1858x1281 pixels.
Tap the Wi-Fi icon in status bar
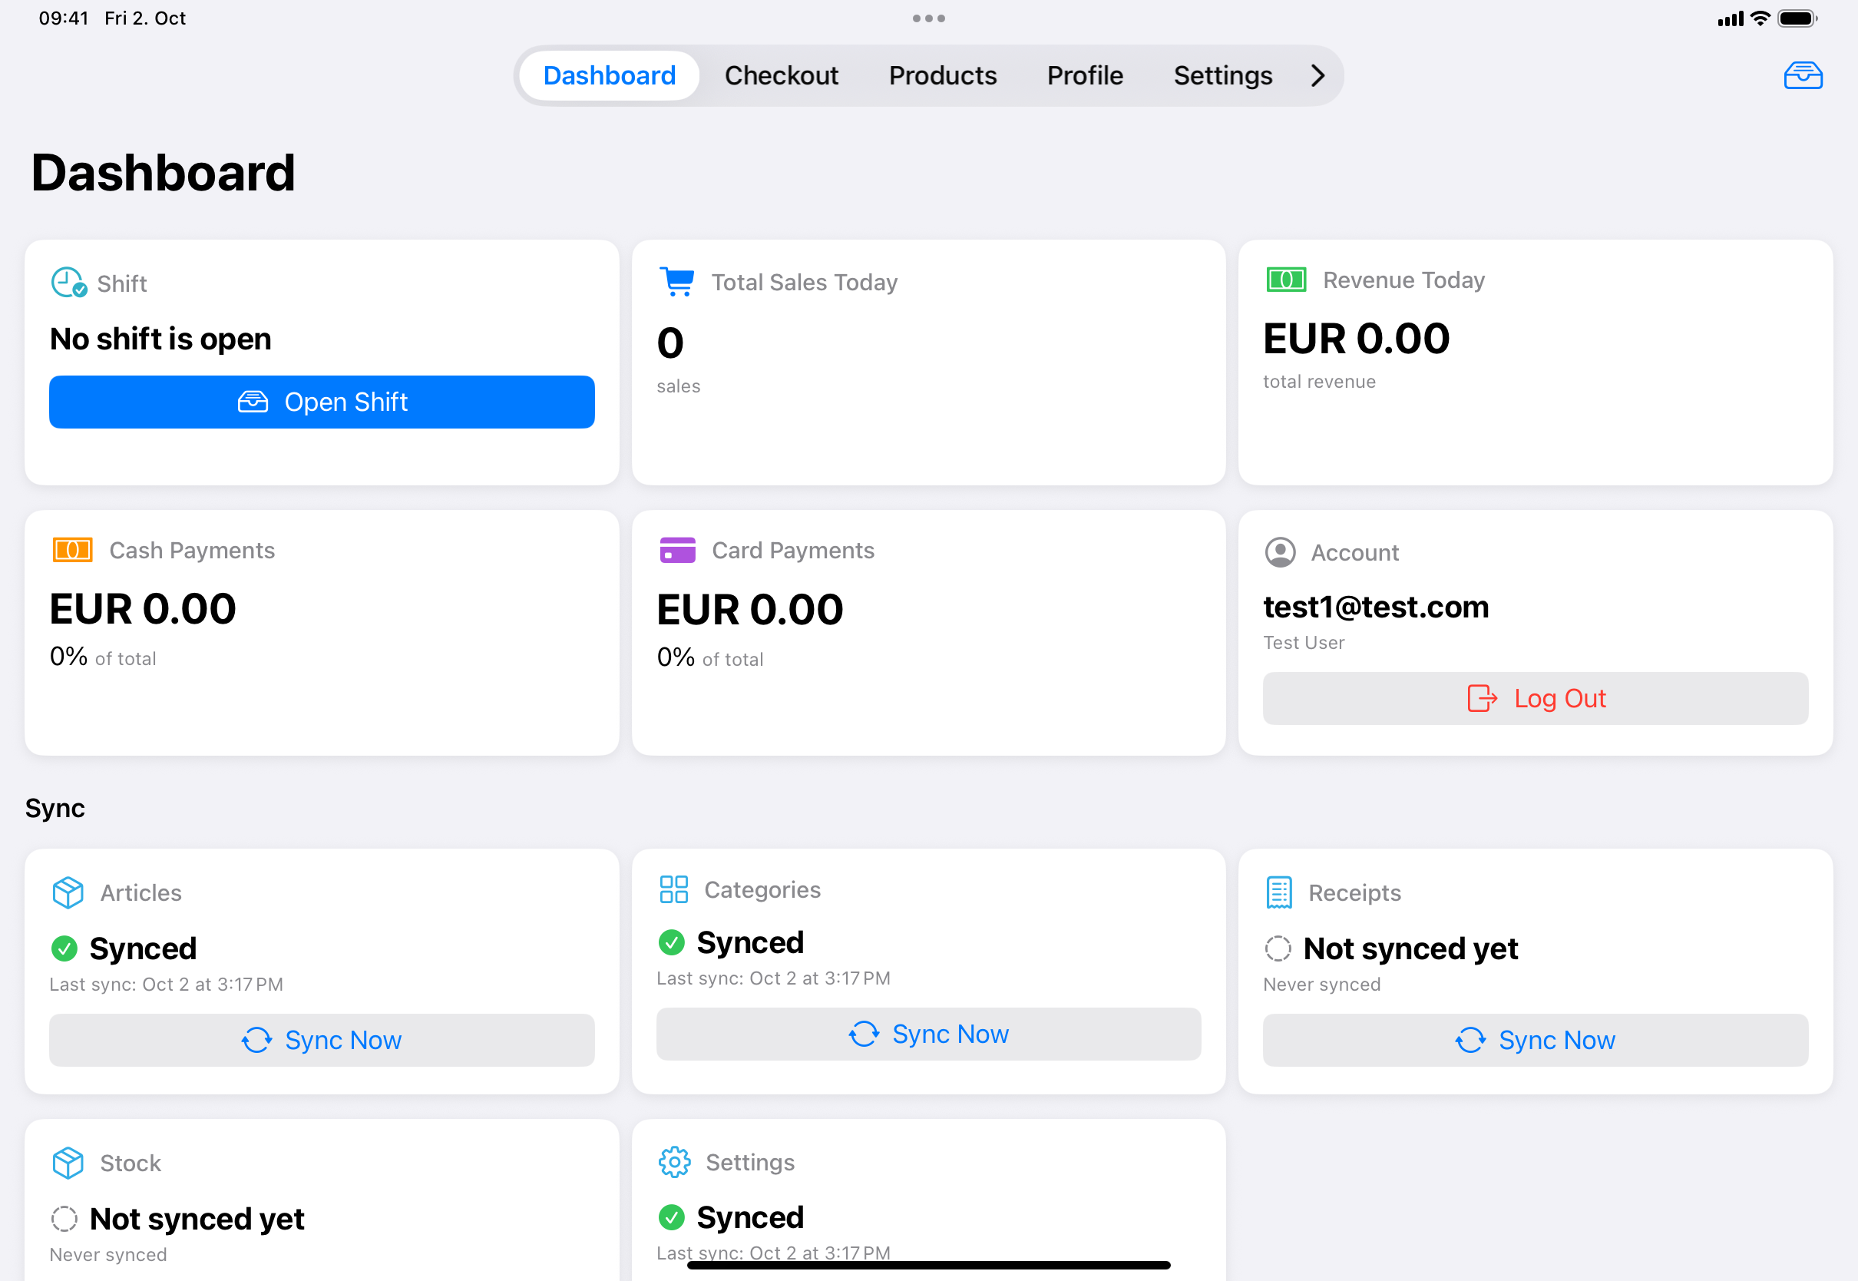1759,18
